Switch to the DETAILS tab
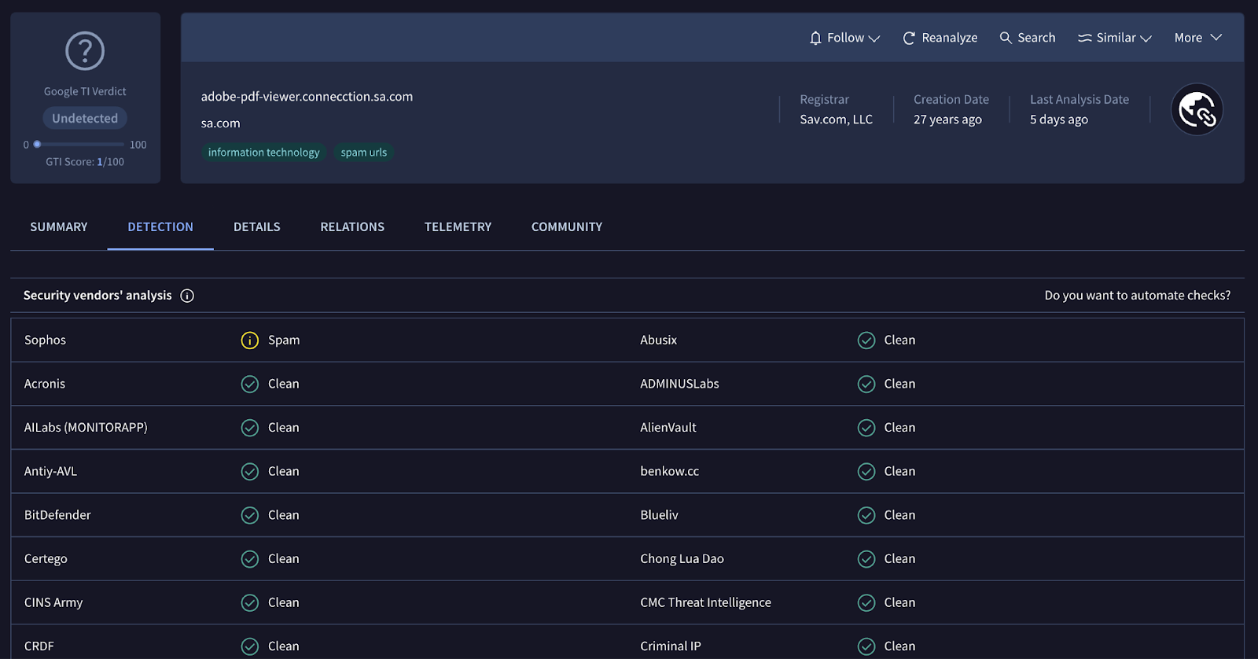Image resolution: width=1258 pixels, height=659 pixels. click(x=257, y=227)
